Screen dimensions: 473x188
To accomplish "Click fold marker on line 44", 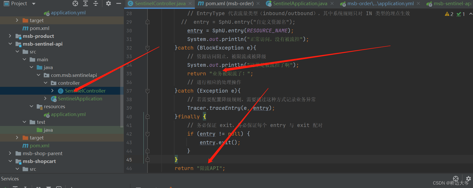I will coord(147,151).
